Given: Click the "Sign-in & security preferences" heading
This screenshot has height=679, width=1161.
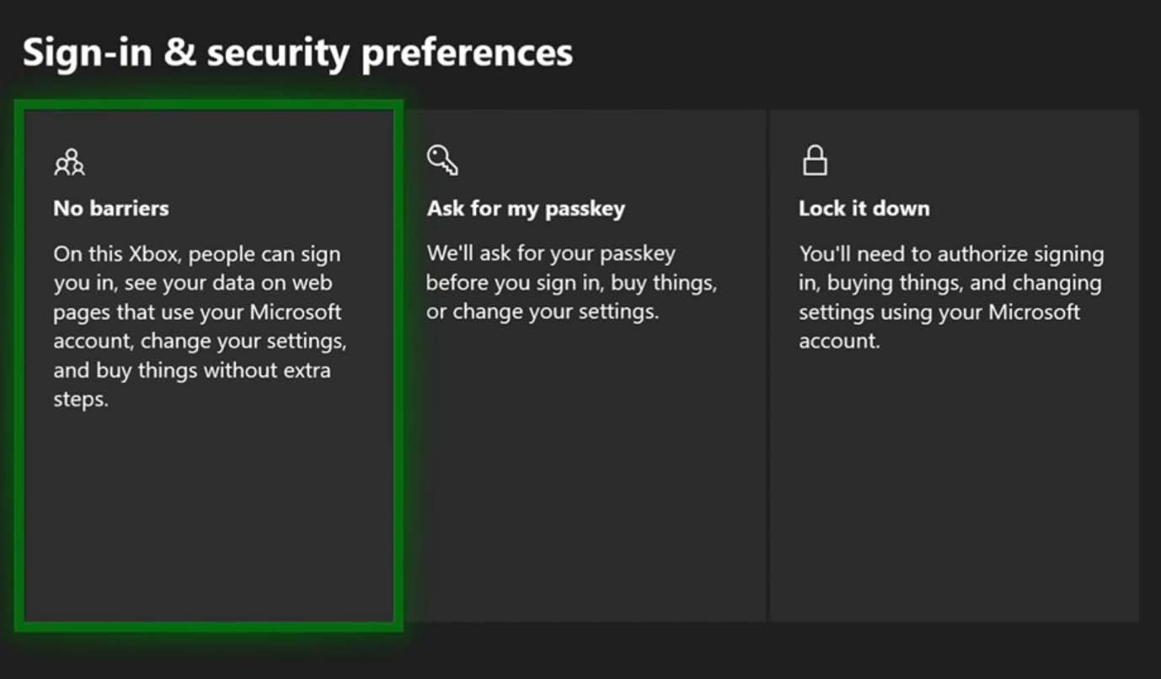Looking at the screenshot, I should (x=297, y=52).
